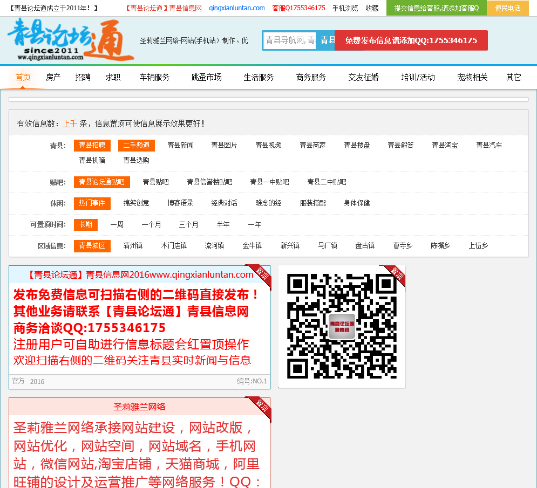Open 交友征婚 navigation tab

(363, 77)
